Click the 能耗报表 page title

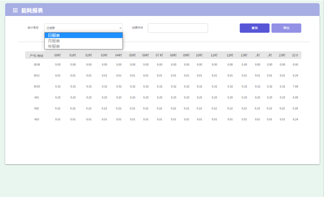32,10
